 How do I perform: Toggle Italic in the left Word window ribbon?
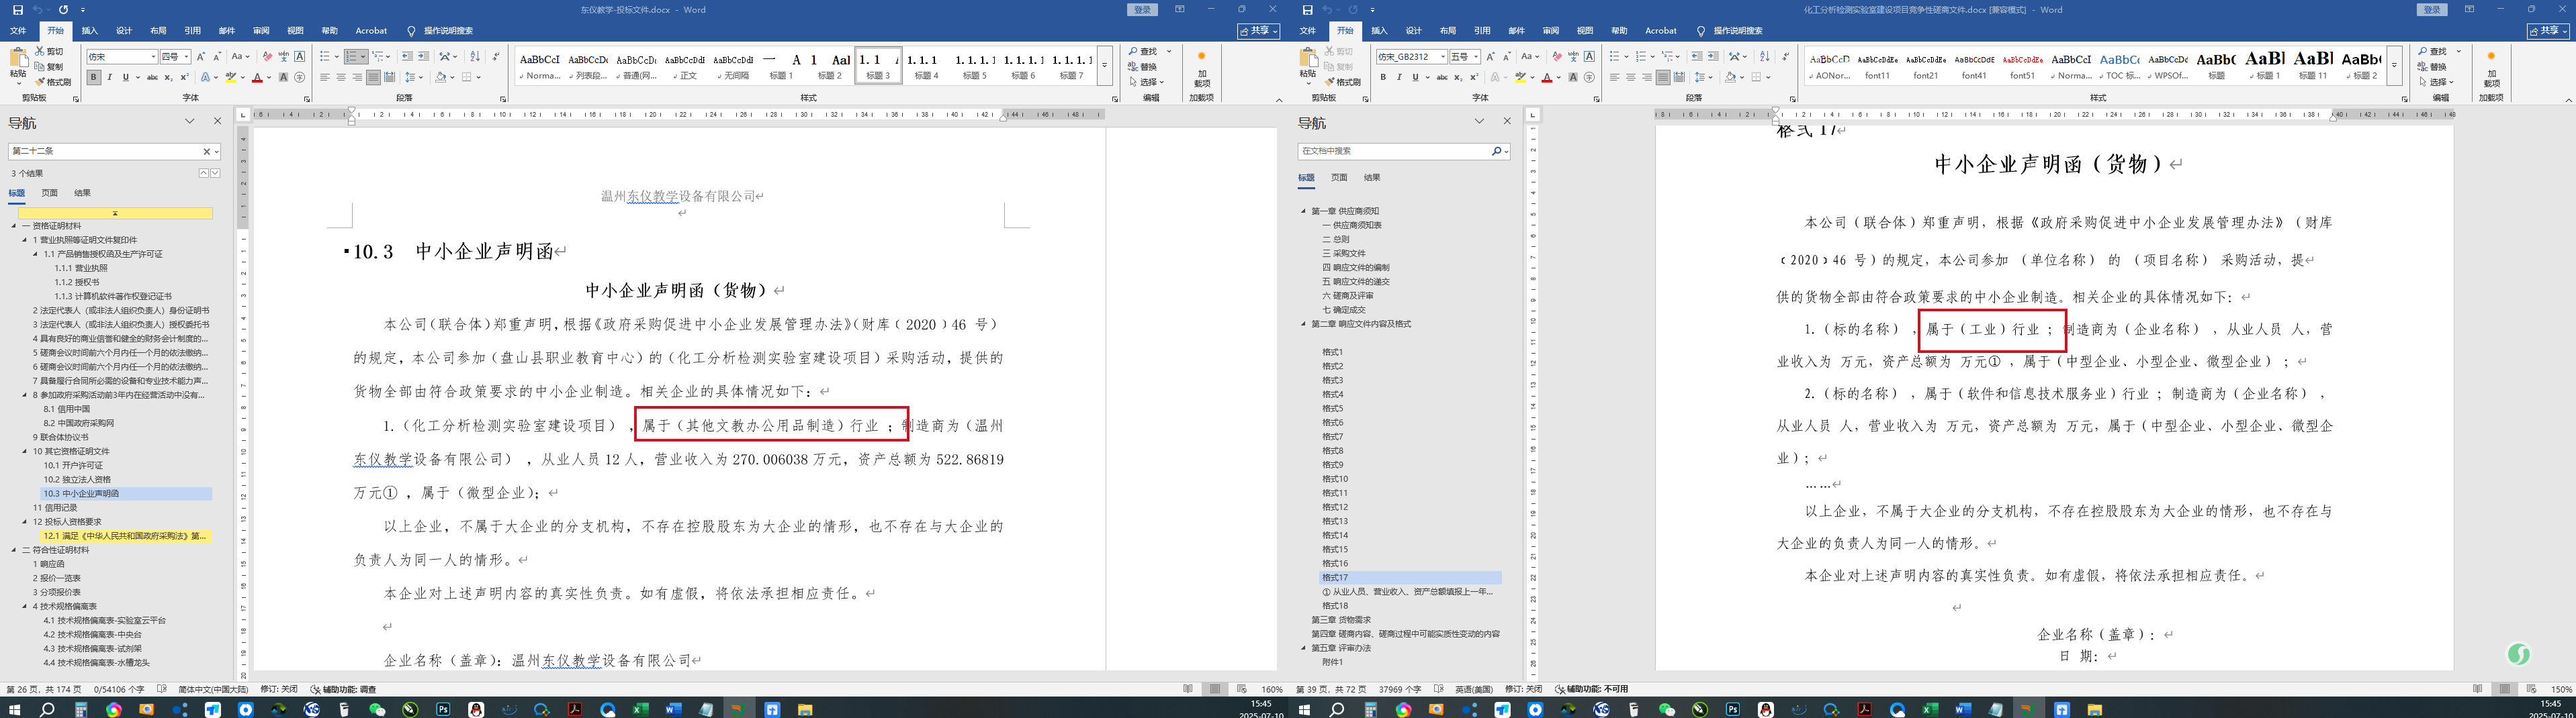click(109, 77)
